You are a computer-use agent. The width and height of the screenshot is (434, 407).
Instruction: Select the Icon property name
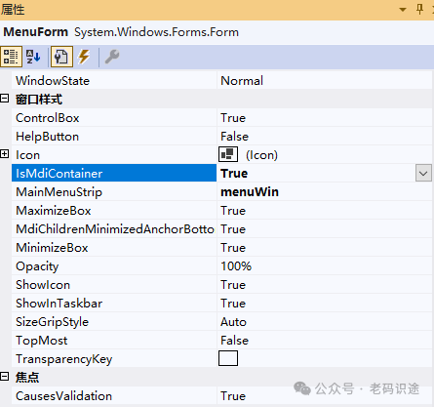click(27, 155)
